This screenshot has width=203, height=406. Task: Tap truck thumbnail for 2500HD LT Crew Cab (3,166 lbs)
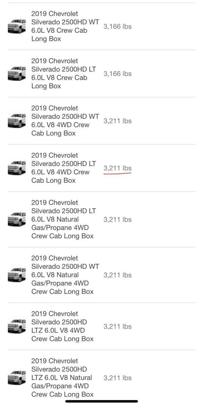(17, 74)
